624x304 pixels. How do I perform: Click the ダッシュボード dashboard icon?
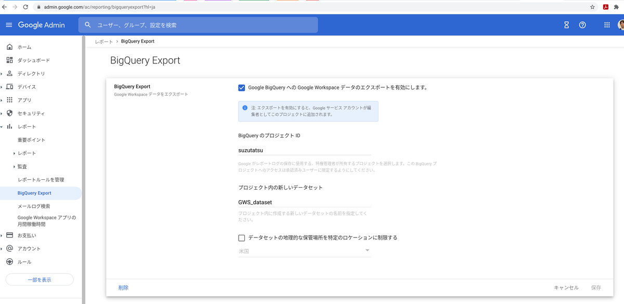(9, 60)
